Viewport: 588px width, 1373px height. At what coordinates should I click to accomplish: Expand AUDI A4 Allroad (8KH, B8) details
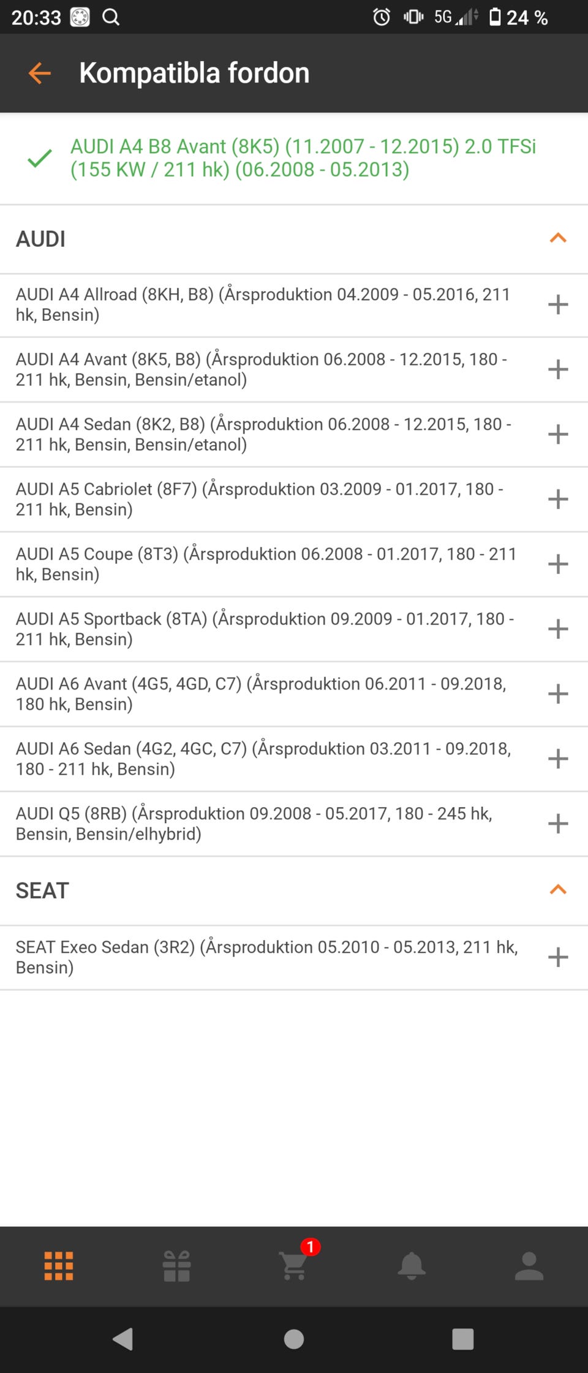coord(557,304)
